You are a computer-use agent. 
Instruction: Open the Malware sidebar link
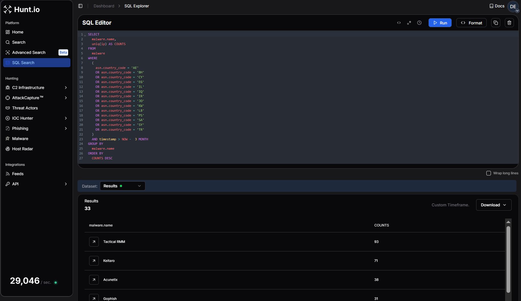click(x=37, y=139)
